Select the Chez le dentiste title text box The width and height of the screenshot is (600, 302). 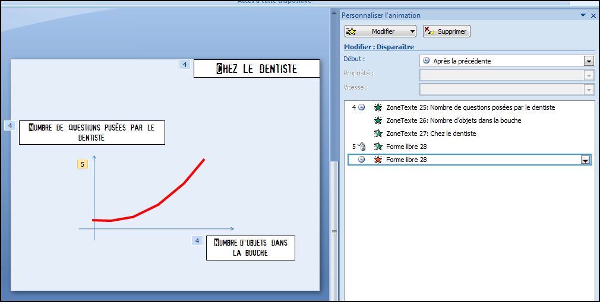click(257, 69)
